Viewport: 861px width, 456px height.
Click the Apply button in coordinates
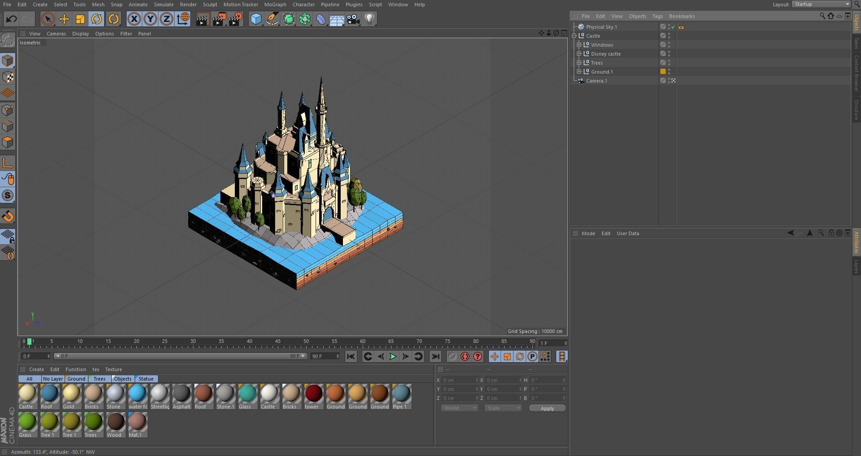(x=547, y=408)
